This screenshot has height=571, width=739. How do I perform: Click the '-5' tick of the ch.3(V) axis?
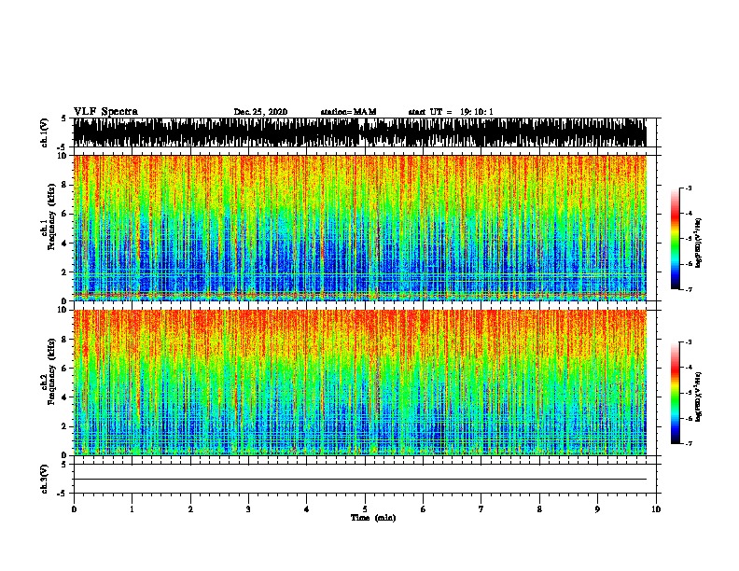pyautogui.click(x=62, y=494)
